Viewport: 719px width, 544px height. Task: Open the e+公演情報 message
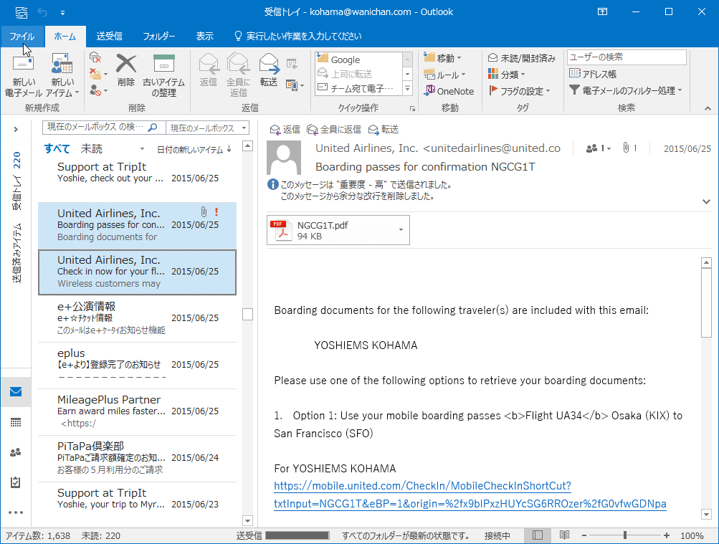[137, 318]
